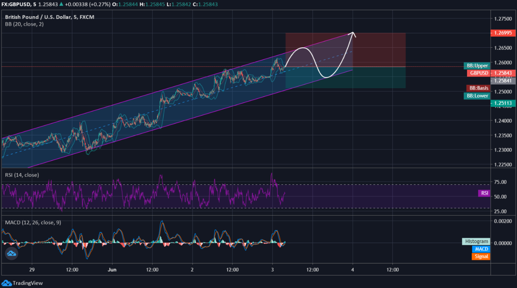Select the red GBPUSD price tag
Image resolution: width=517 pixels, height=288 pixels.
pyautogui.click(x=479, y=73)
